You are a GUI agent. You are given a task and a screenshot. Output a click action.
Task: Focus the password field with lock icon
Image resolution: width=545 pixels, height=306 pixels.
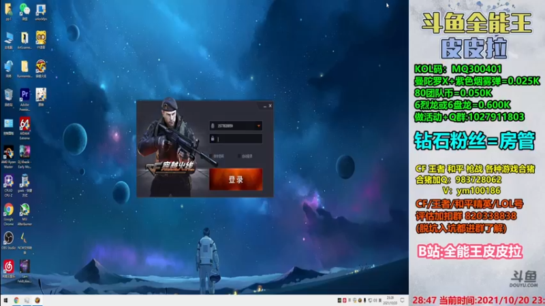pos(236,139)
